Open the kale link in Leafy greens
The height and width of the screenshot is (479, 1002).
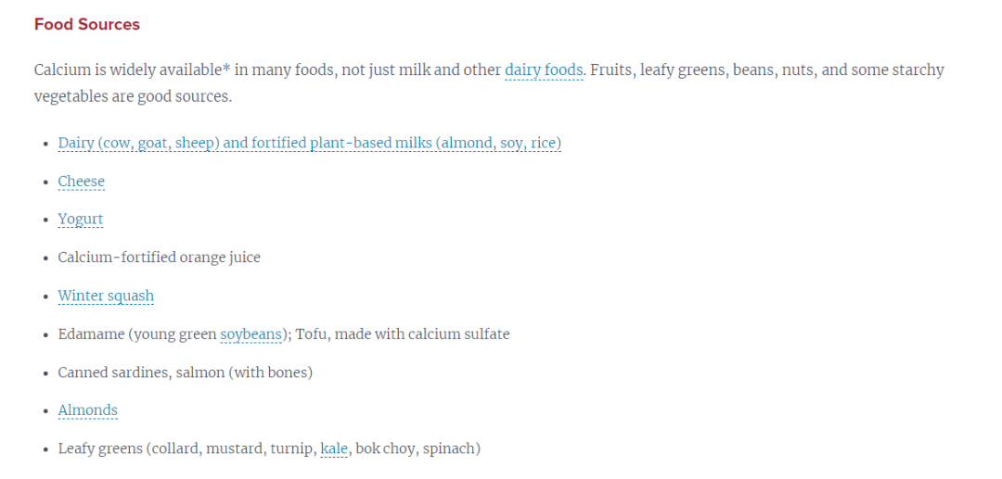coord(334,448)
